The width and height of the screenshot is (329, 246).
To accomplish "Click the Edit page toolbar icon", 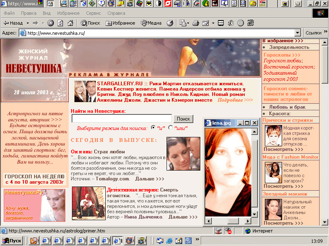I will click(206, 23).
